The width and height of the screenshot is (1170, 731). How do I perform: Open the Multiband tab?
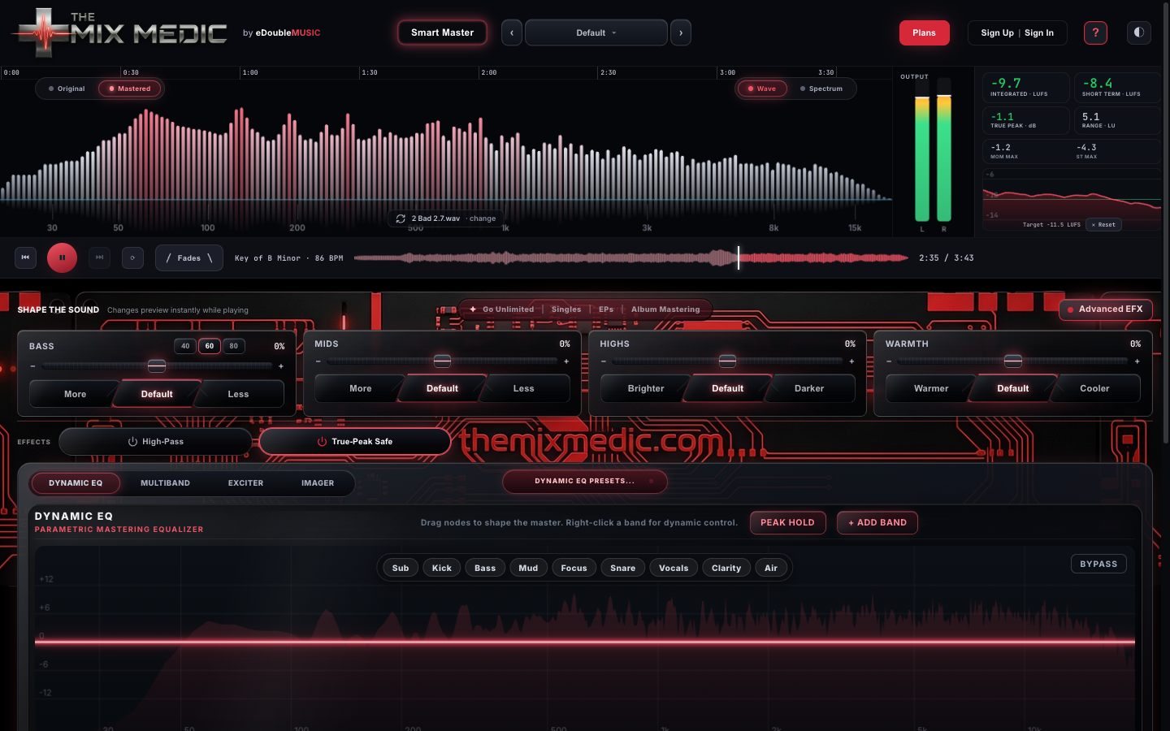(x=165, y=483)
